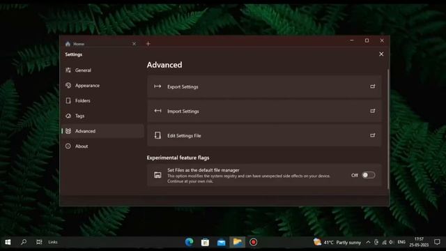Image resolution: width=446 pixels, height=251 pixels.
Task: Open the General settings section
Action: click(102, 70)
